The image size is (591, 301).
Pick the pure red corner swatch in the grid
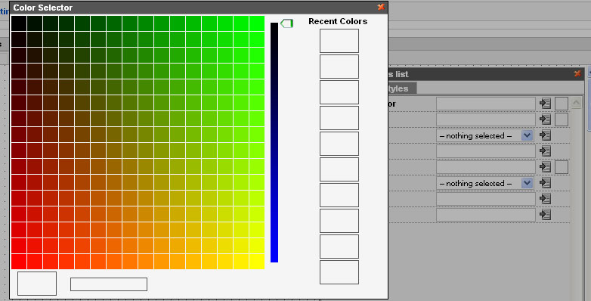pos(19,262)
